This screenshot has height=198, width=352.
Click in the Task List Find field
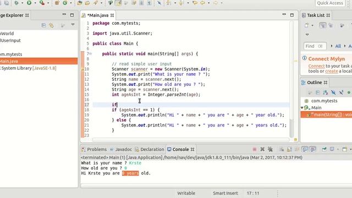(x=315, y=46)
